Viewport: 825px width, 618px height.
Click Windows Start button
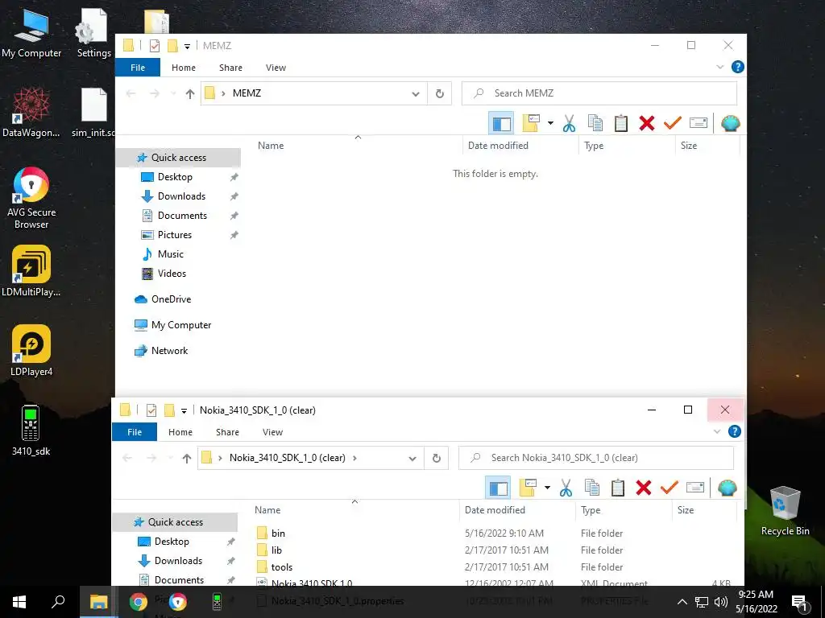19,602
